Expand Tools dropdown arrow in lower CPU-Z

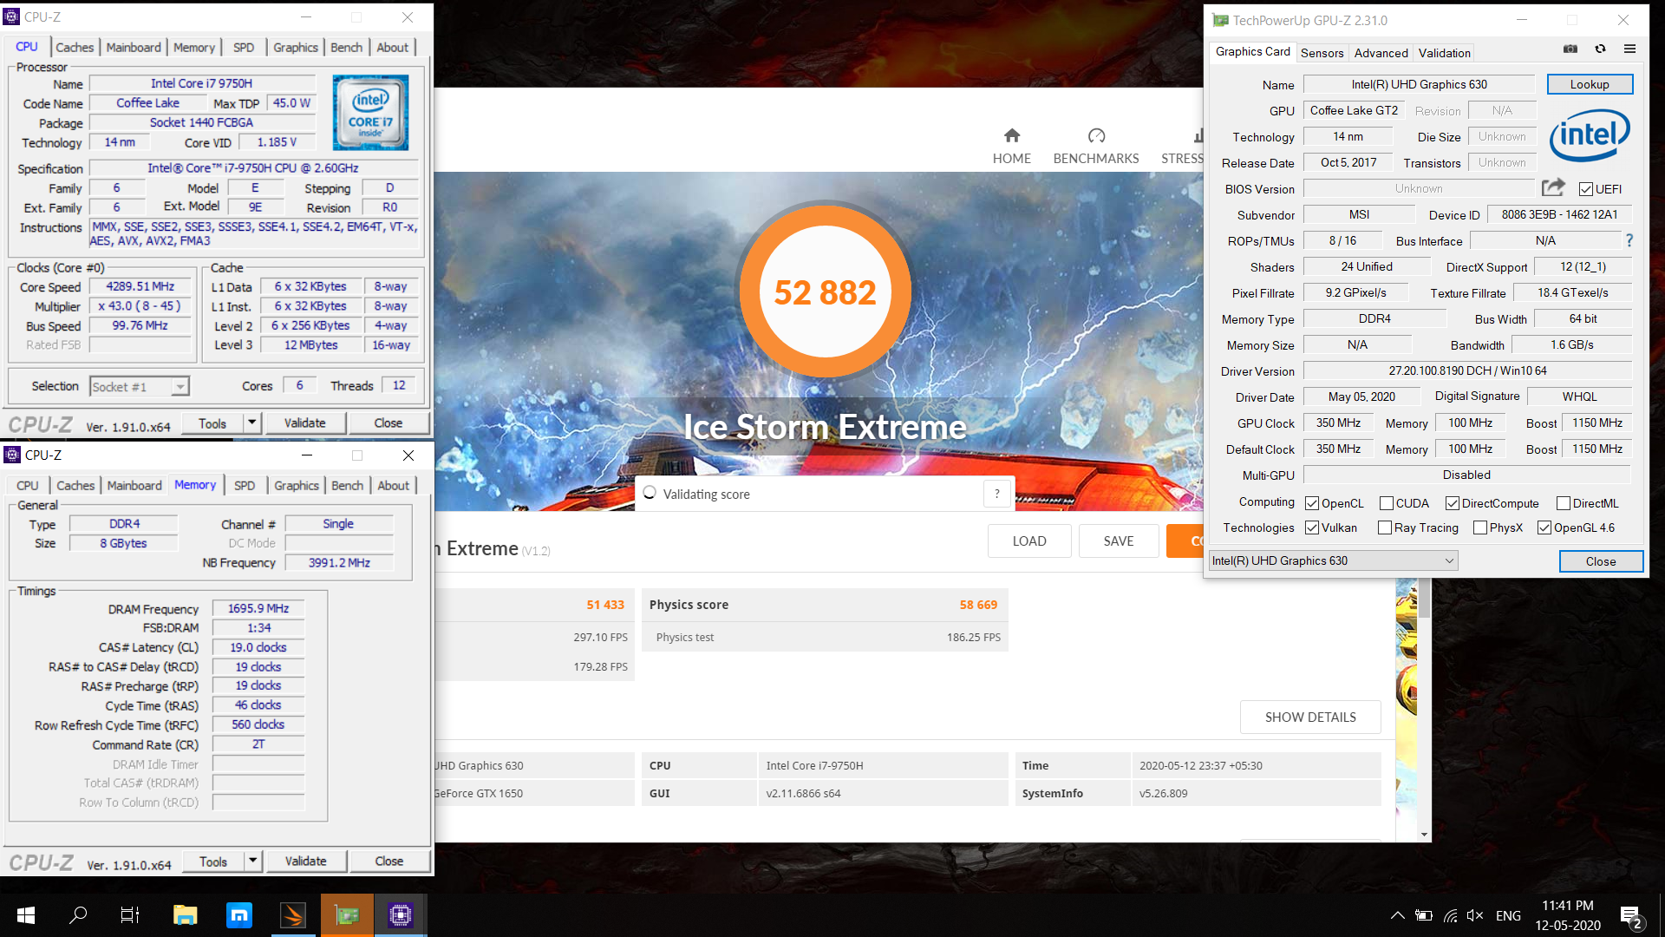coord(252,862)
